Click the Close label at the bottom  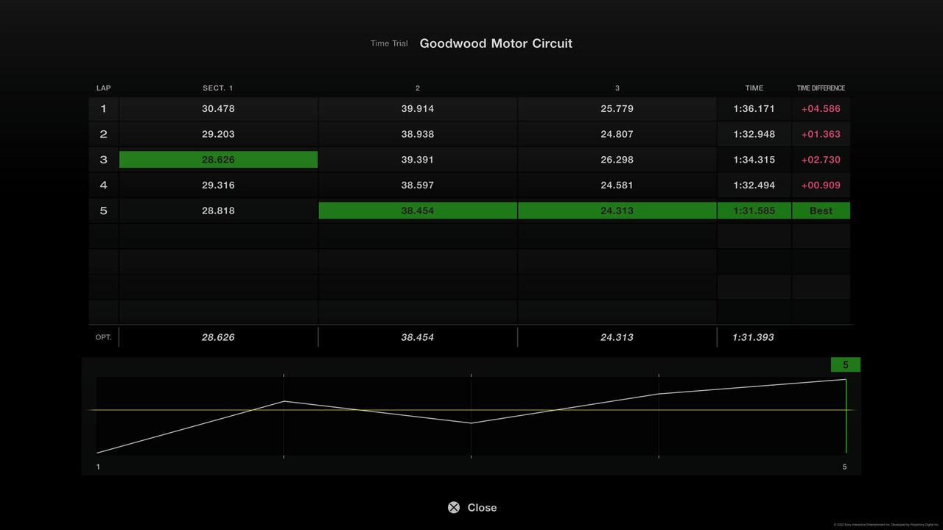pos(482,507)
